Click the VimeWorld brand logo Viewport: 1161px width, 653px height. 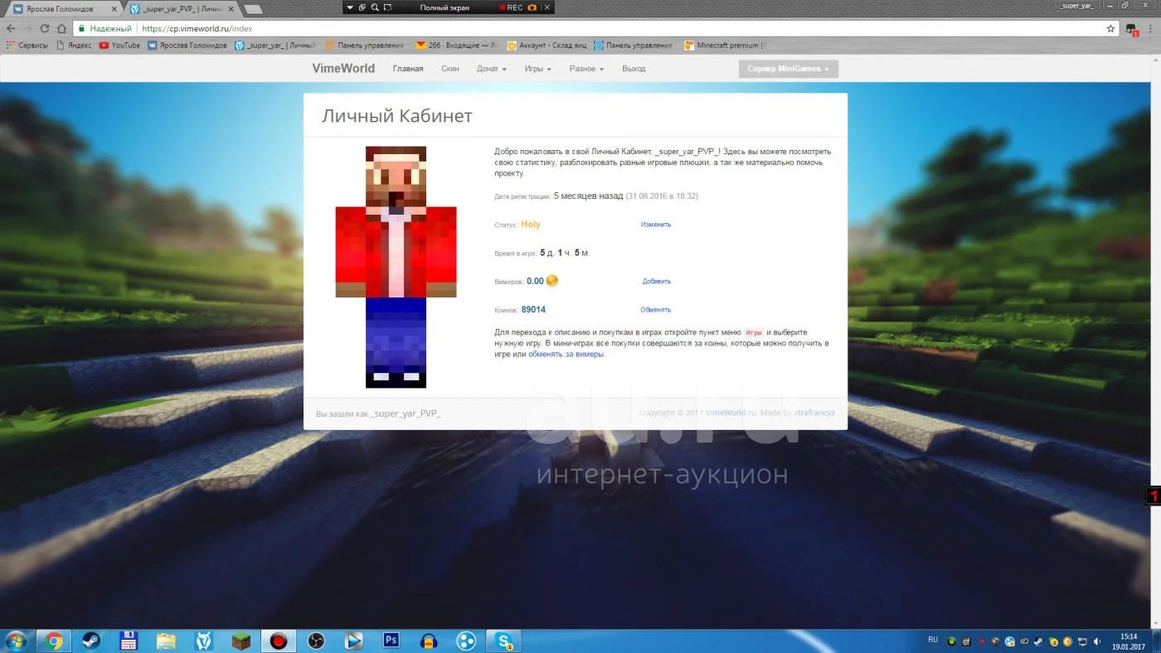coord(343,69)
